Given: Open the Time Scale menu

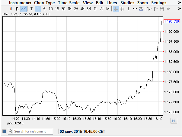Looking at the screenshot, I should [69, 3].
